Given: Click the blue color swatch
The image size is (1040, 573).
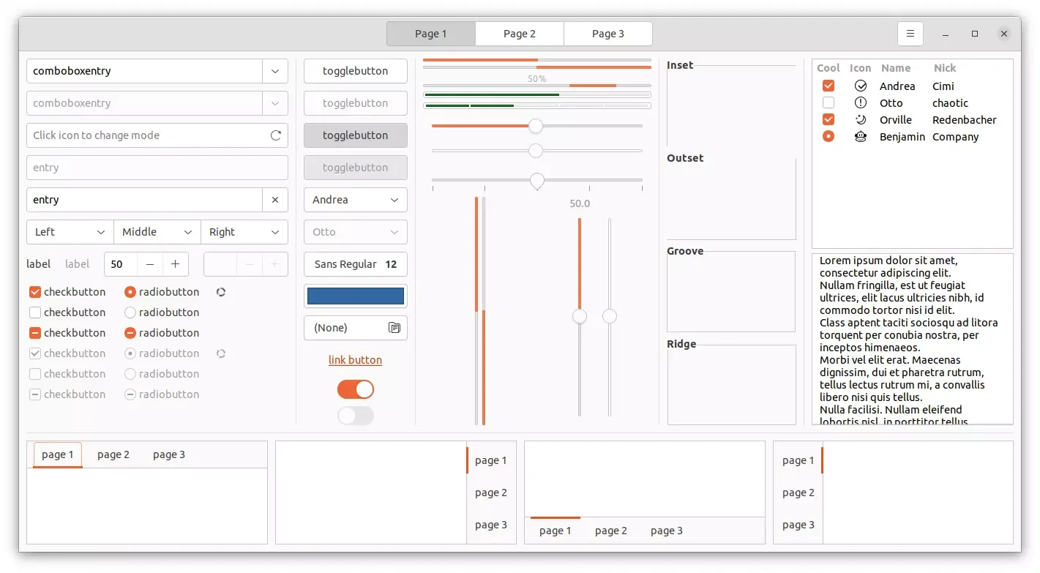Looking at the screenshot, I should pos(355,296).
